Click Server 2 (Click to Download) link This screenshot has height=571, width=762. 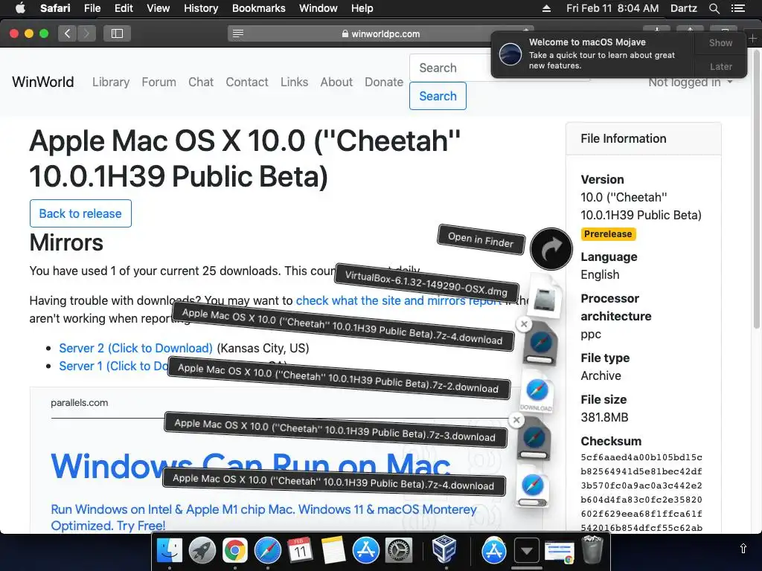(x=135, y=348)
